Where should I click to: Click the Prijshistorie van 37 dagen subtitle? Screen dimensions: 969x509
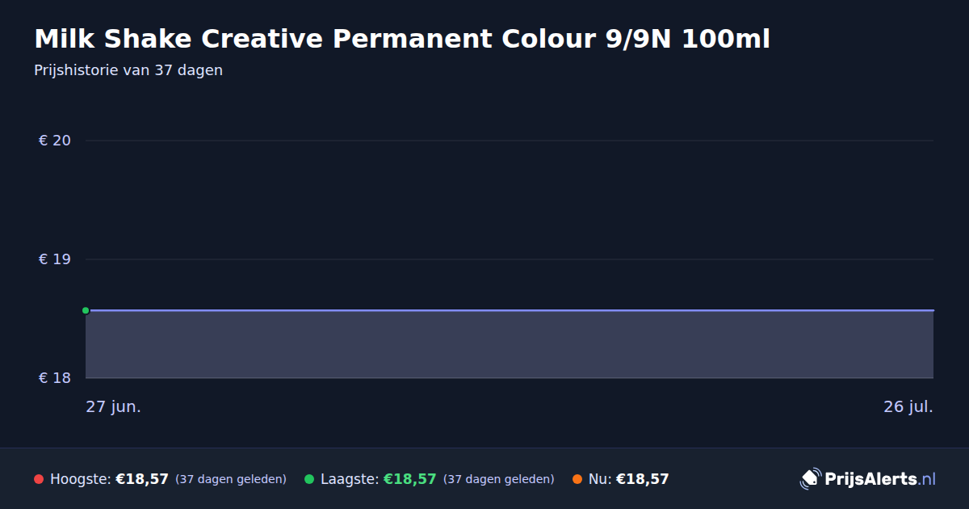128,70
